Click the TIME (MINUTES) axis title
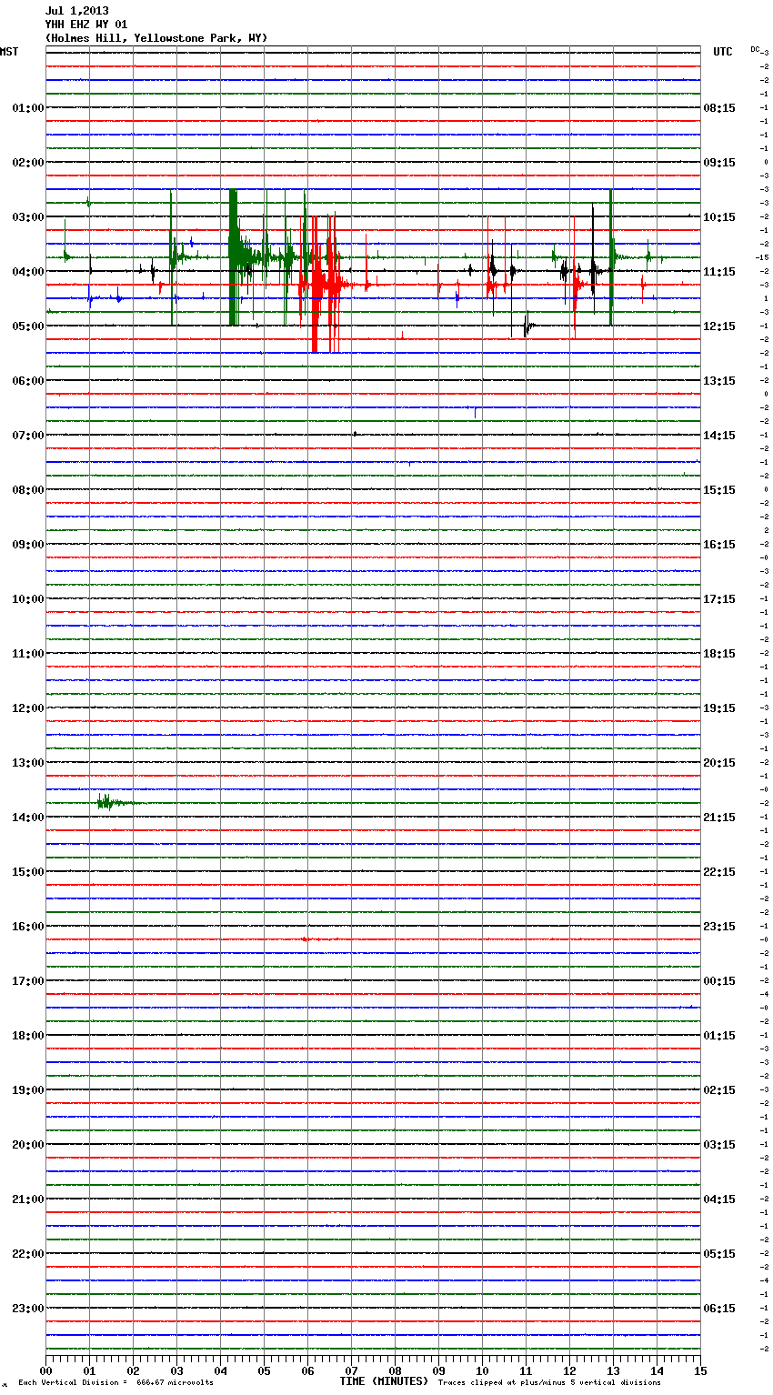 384,1381
